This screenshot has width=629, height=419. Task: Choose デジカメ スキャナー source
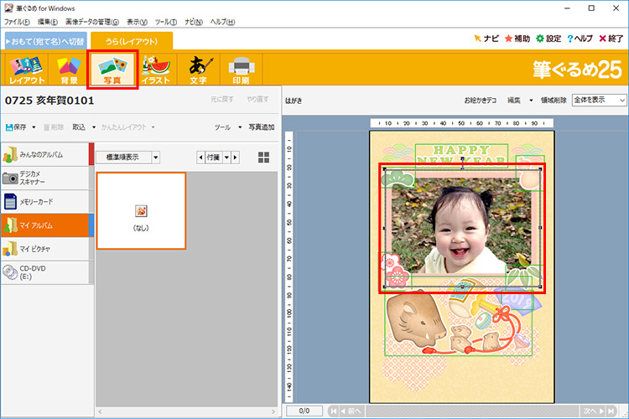(44, 178)
